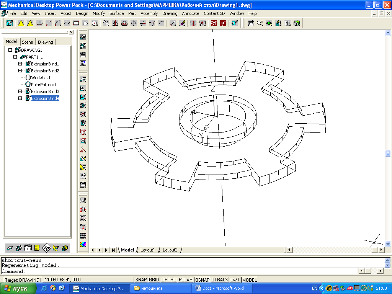
Task: Switch to the Scene browser tab
Action: click(27, 42)
